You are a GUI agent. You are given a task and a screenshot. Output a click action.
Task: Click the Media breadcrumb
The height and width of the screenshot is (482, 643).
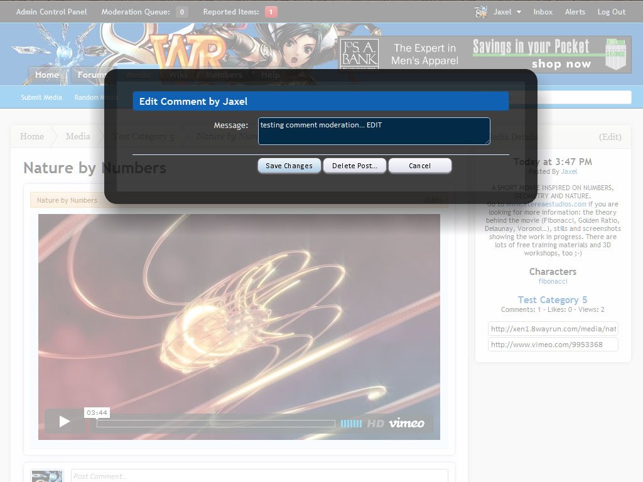[x=78, y=136]
